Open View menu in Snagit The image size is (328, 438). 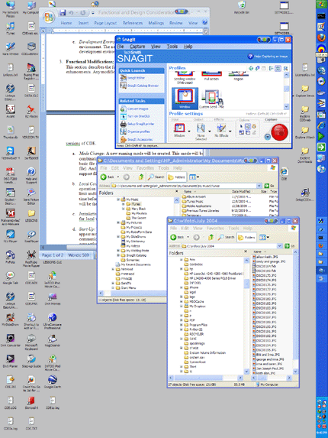pyautogui.click(x=156, y=47)
